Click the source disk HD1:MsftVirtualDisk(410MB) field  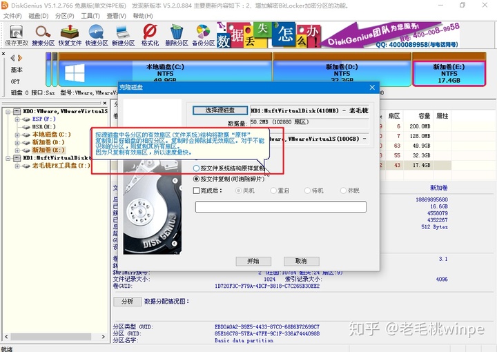pyautogui.click(x=310, y=110)
